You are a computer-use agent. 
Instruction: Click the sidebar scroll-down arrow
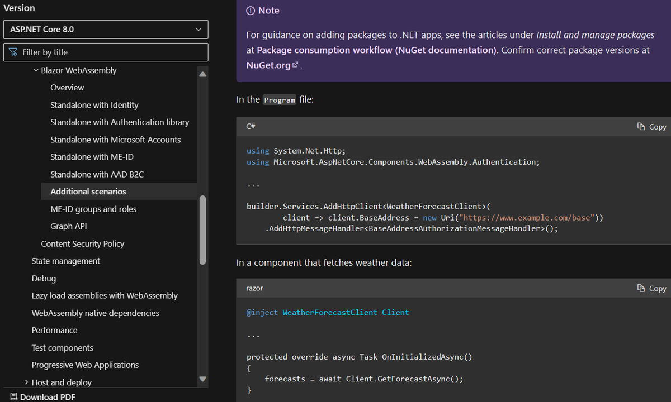pyautogui.click(x=202, y=379)
